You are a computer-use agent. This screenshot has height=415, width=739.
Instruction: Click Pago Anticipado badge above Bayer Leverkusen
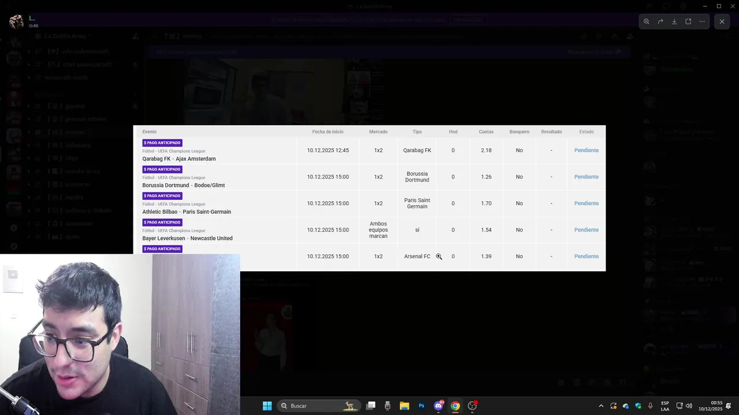pyautogui.click(x=162, y=222)
